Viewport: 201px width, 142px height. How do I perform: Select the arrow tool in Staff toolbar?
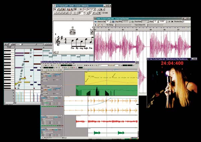pyautogui.click(x=55, y=10)
